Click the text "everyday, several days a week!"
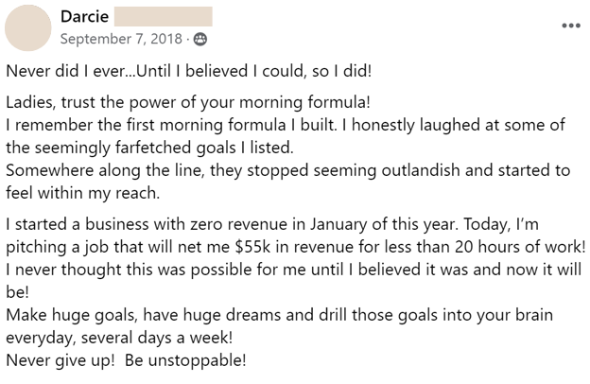 pyautogui.click(x=119, y=338)
